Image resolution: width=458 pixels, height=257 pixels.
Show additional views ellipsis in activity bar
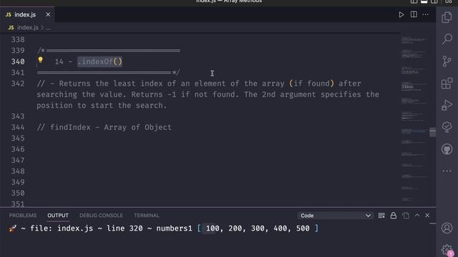(x=447, y=171)
